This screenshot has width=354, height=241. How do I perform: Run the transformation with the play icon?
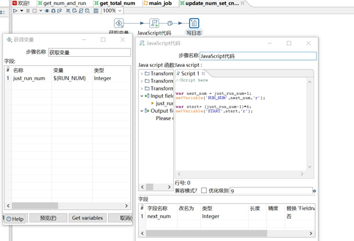pyautogui.click(x=15, y=11)
